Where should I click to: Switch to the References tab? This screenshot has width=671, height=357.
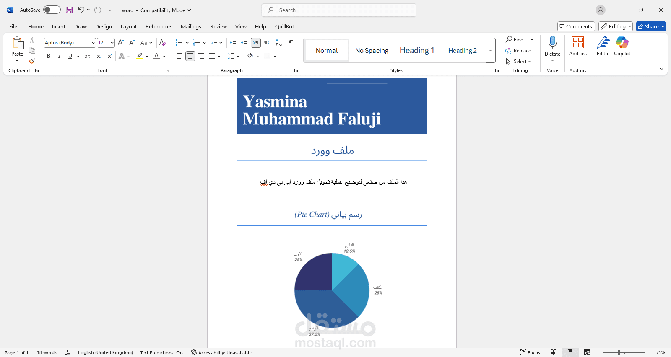159,26
